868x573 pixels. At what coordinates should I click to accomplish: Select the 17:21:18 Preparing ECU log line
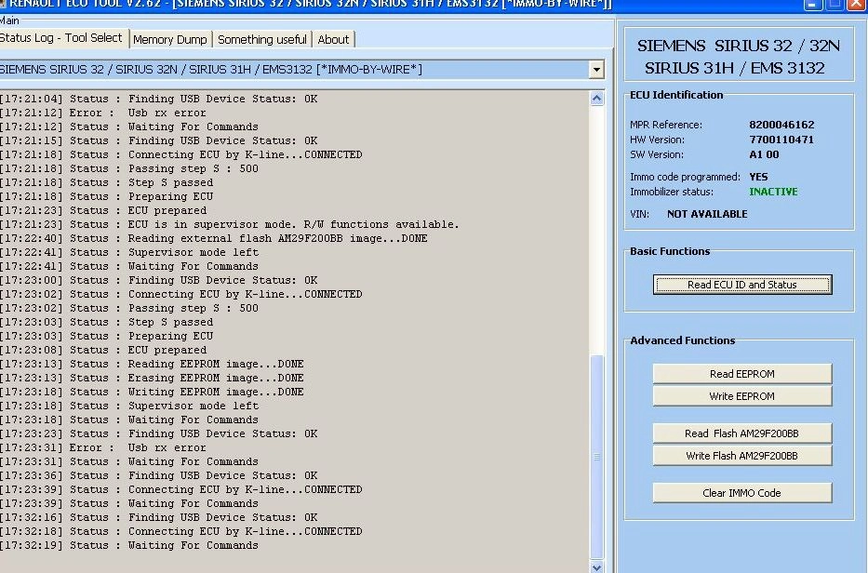pos(107,196)
